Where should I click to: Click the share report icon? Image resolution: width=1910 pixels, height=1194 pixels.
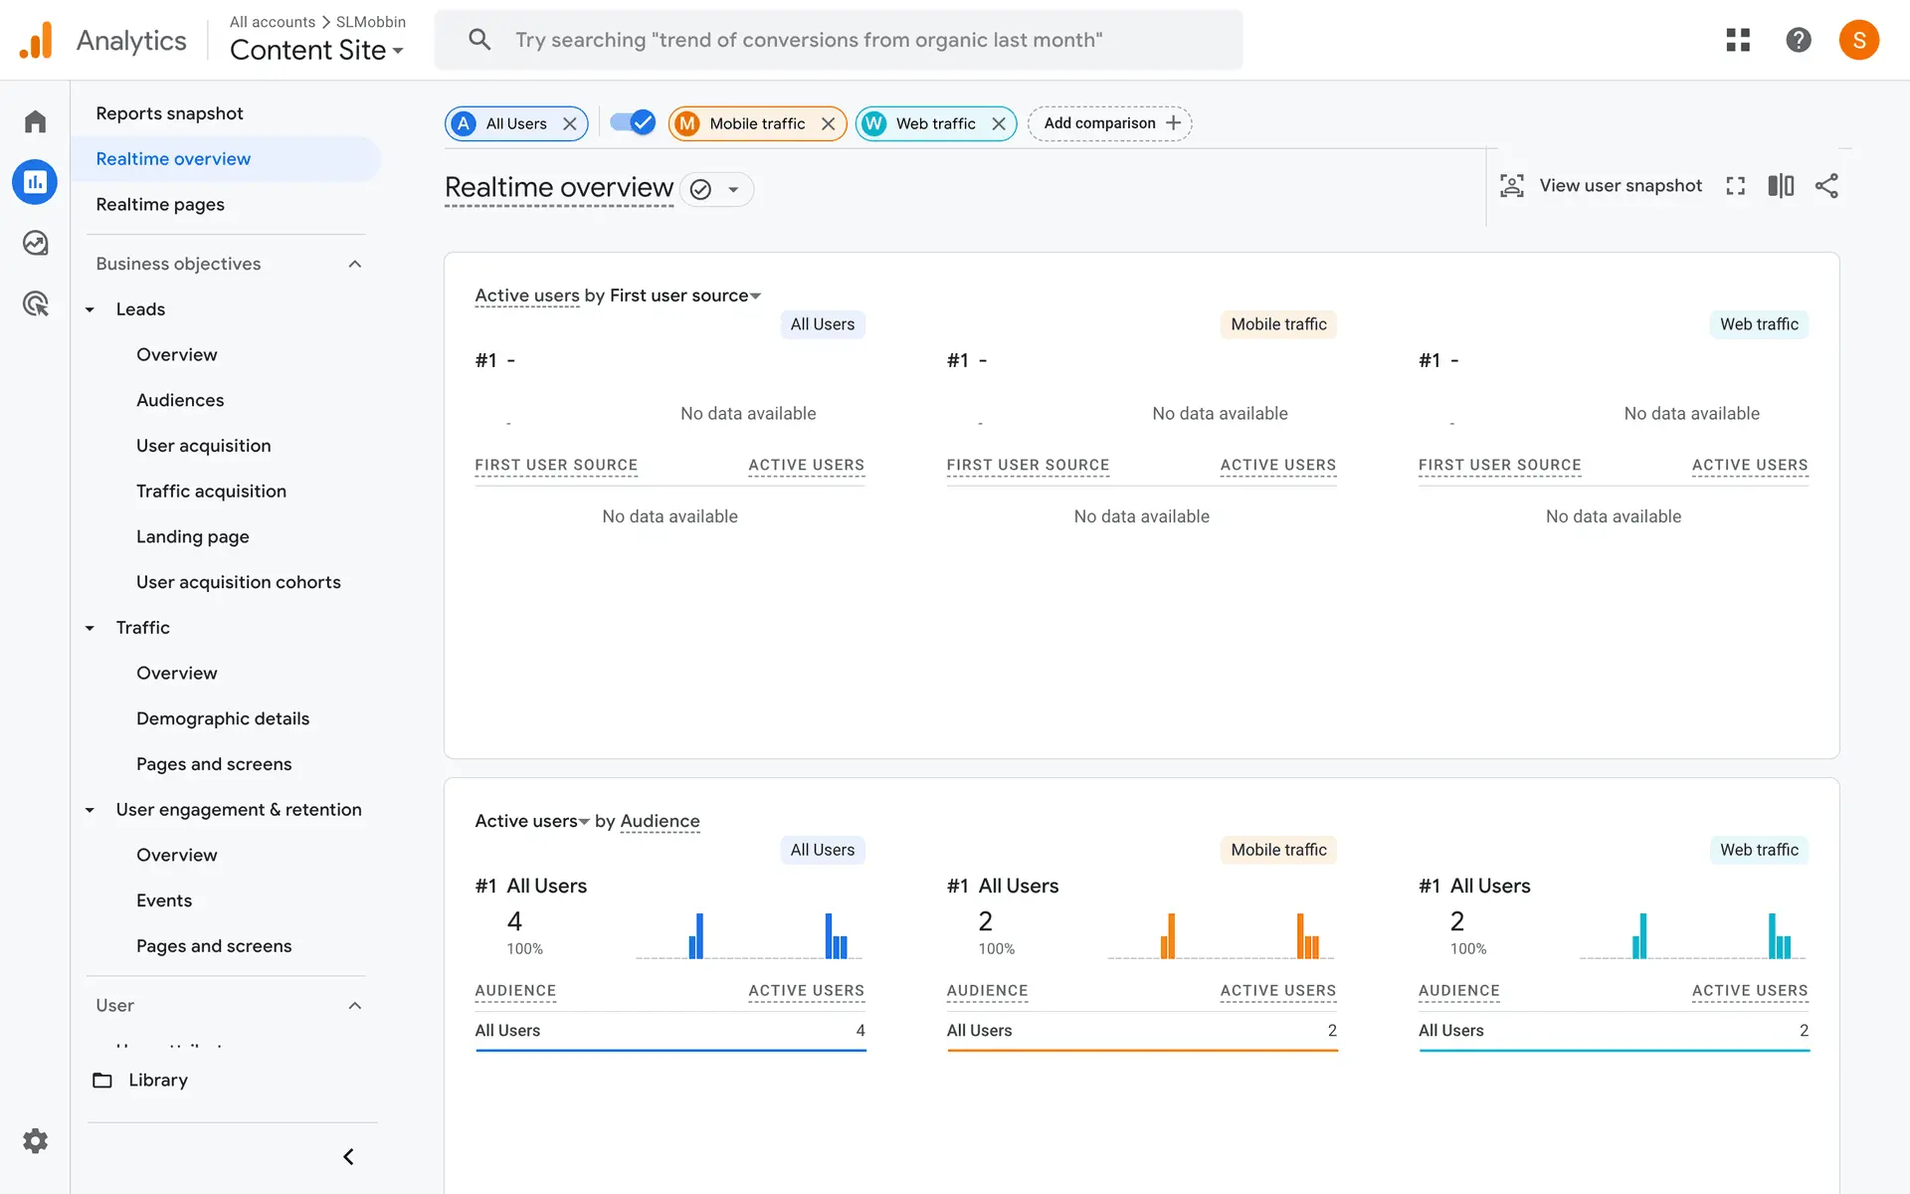pyautogui.click(x=1826, y=186)
